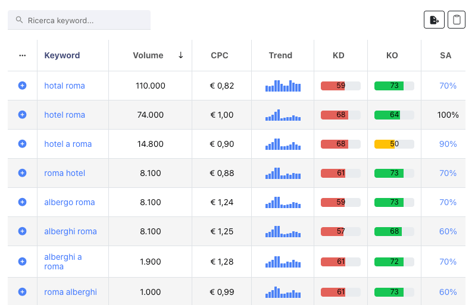Open the albergo roma keyword link
The height and width of the screenshot is (305, 475).
pyautogui.click(x=70, y=202)
